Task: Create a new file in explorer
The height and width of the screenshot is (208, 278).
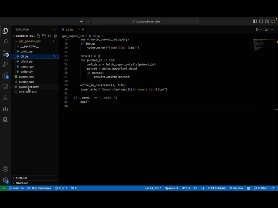Action: tap(39, 36)
